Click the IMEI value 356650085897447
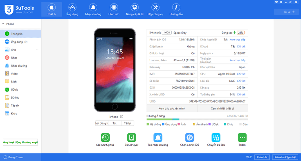The height and width of the screenshot is (161, 301). [x=185, y=74]
